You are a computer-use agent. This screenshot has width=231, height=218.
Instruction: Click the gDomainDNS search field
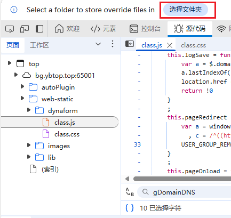[184, 192]
